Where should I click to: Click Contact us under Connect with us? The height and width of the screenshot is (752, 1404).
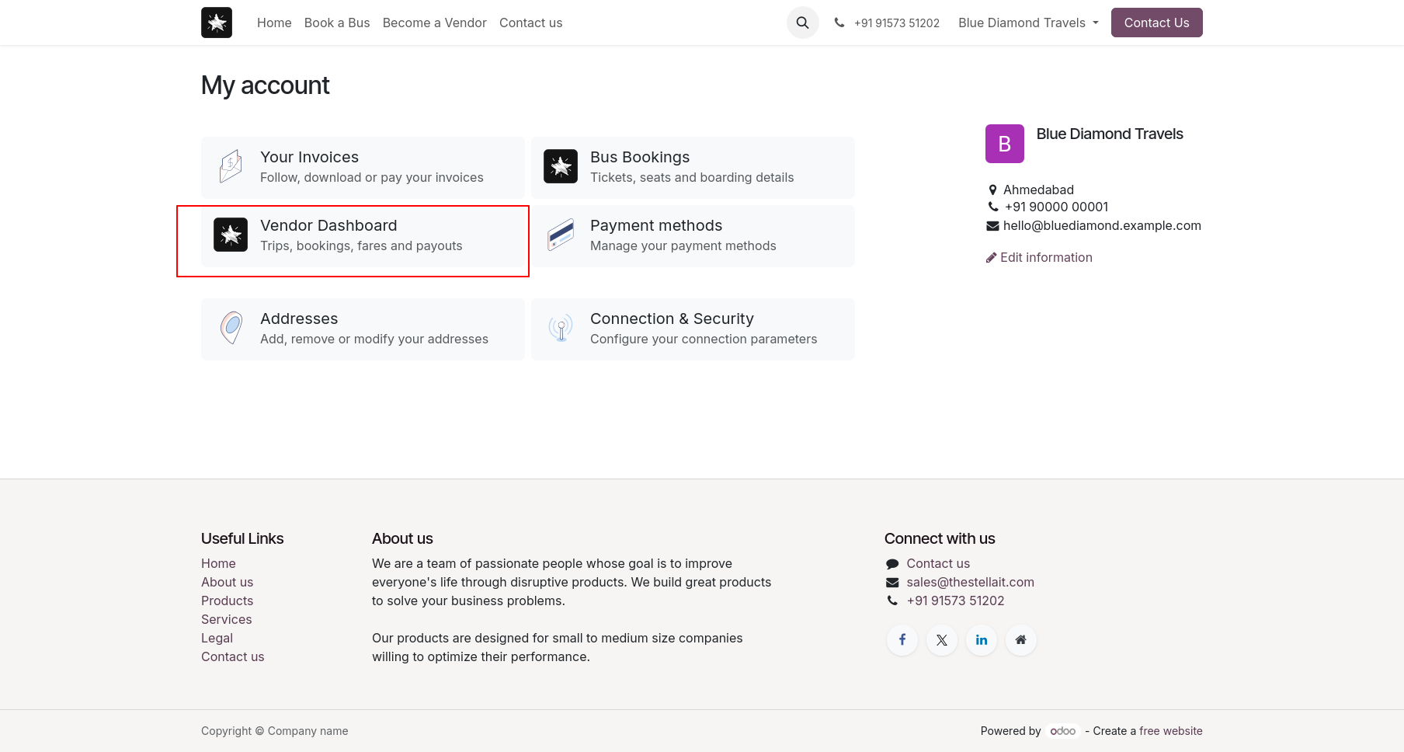coord(938,563)
